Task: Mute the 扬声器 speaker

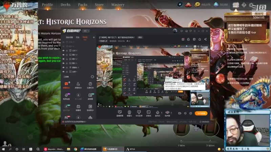Action: [167, 113]
